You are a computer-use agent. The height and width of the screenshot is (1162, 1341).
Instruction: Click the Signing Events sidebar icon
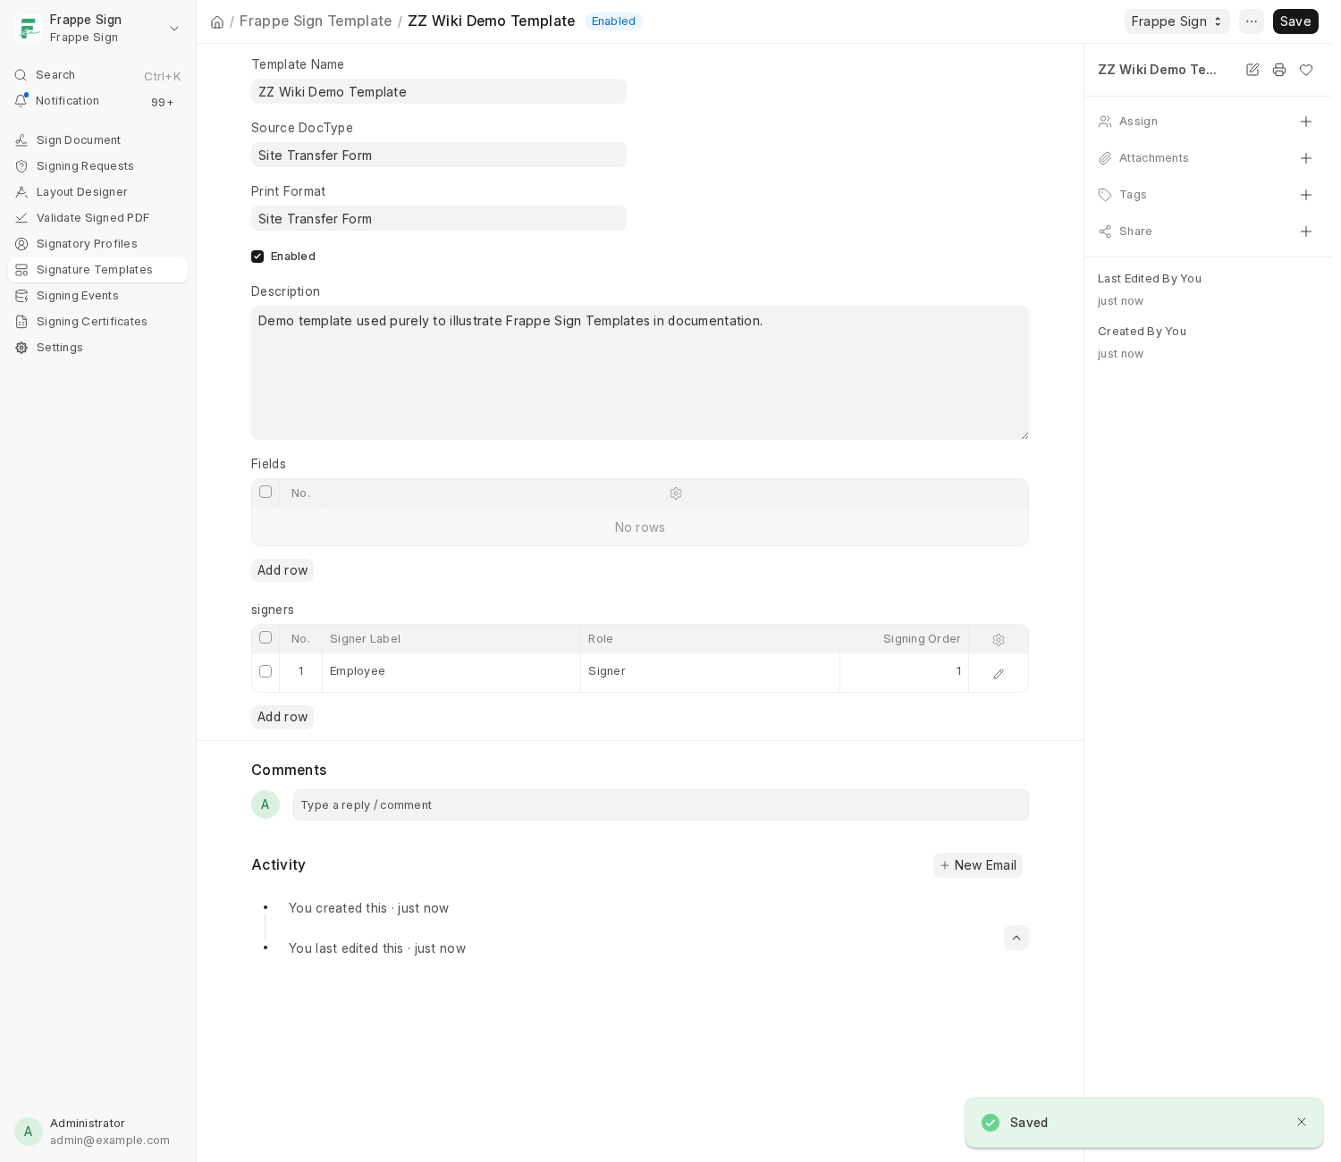[21, 296]
